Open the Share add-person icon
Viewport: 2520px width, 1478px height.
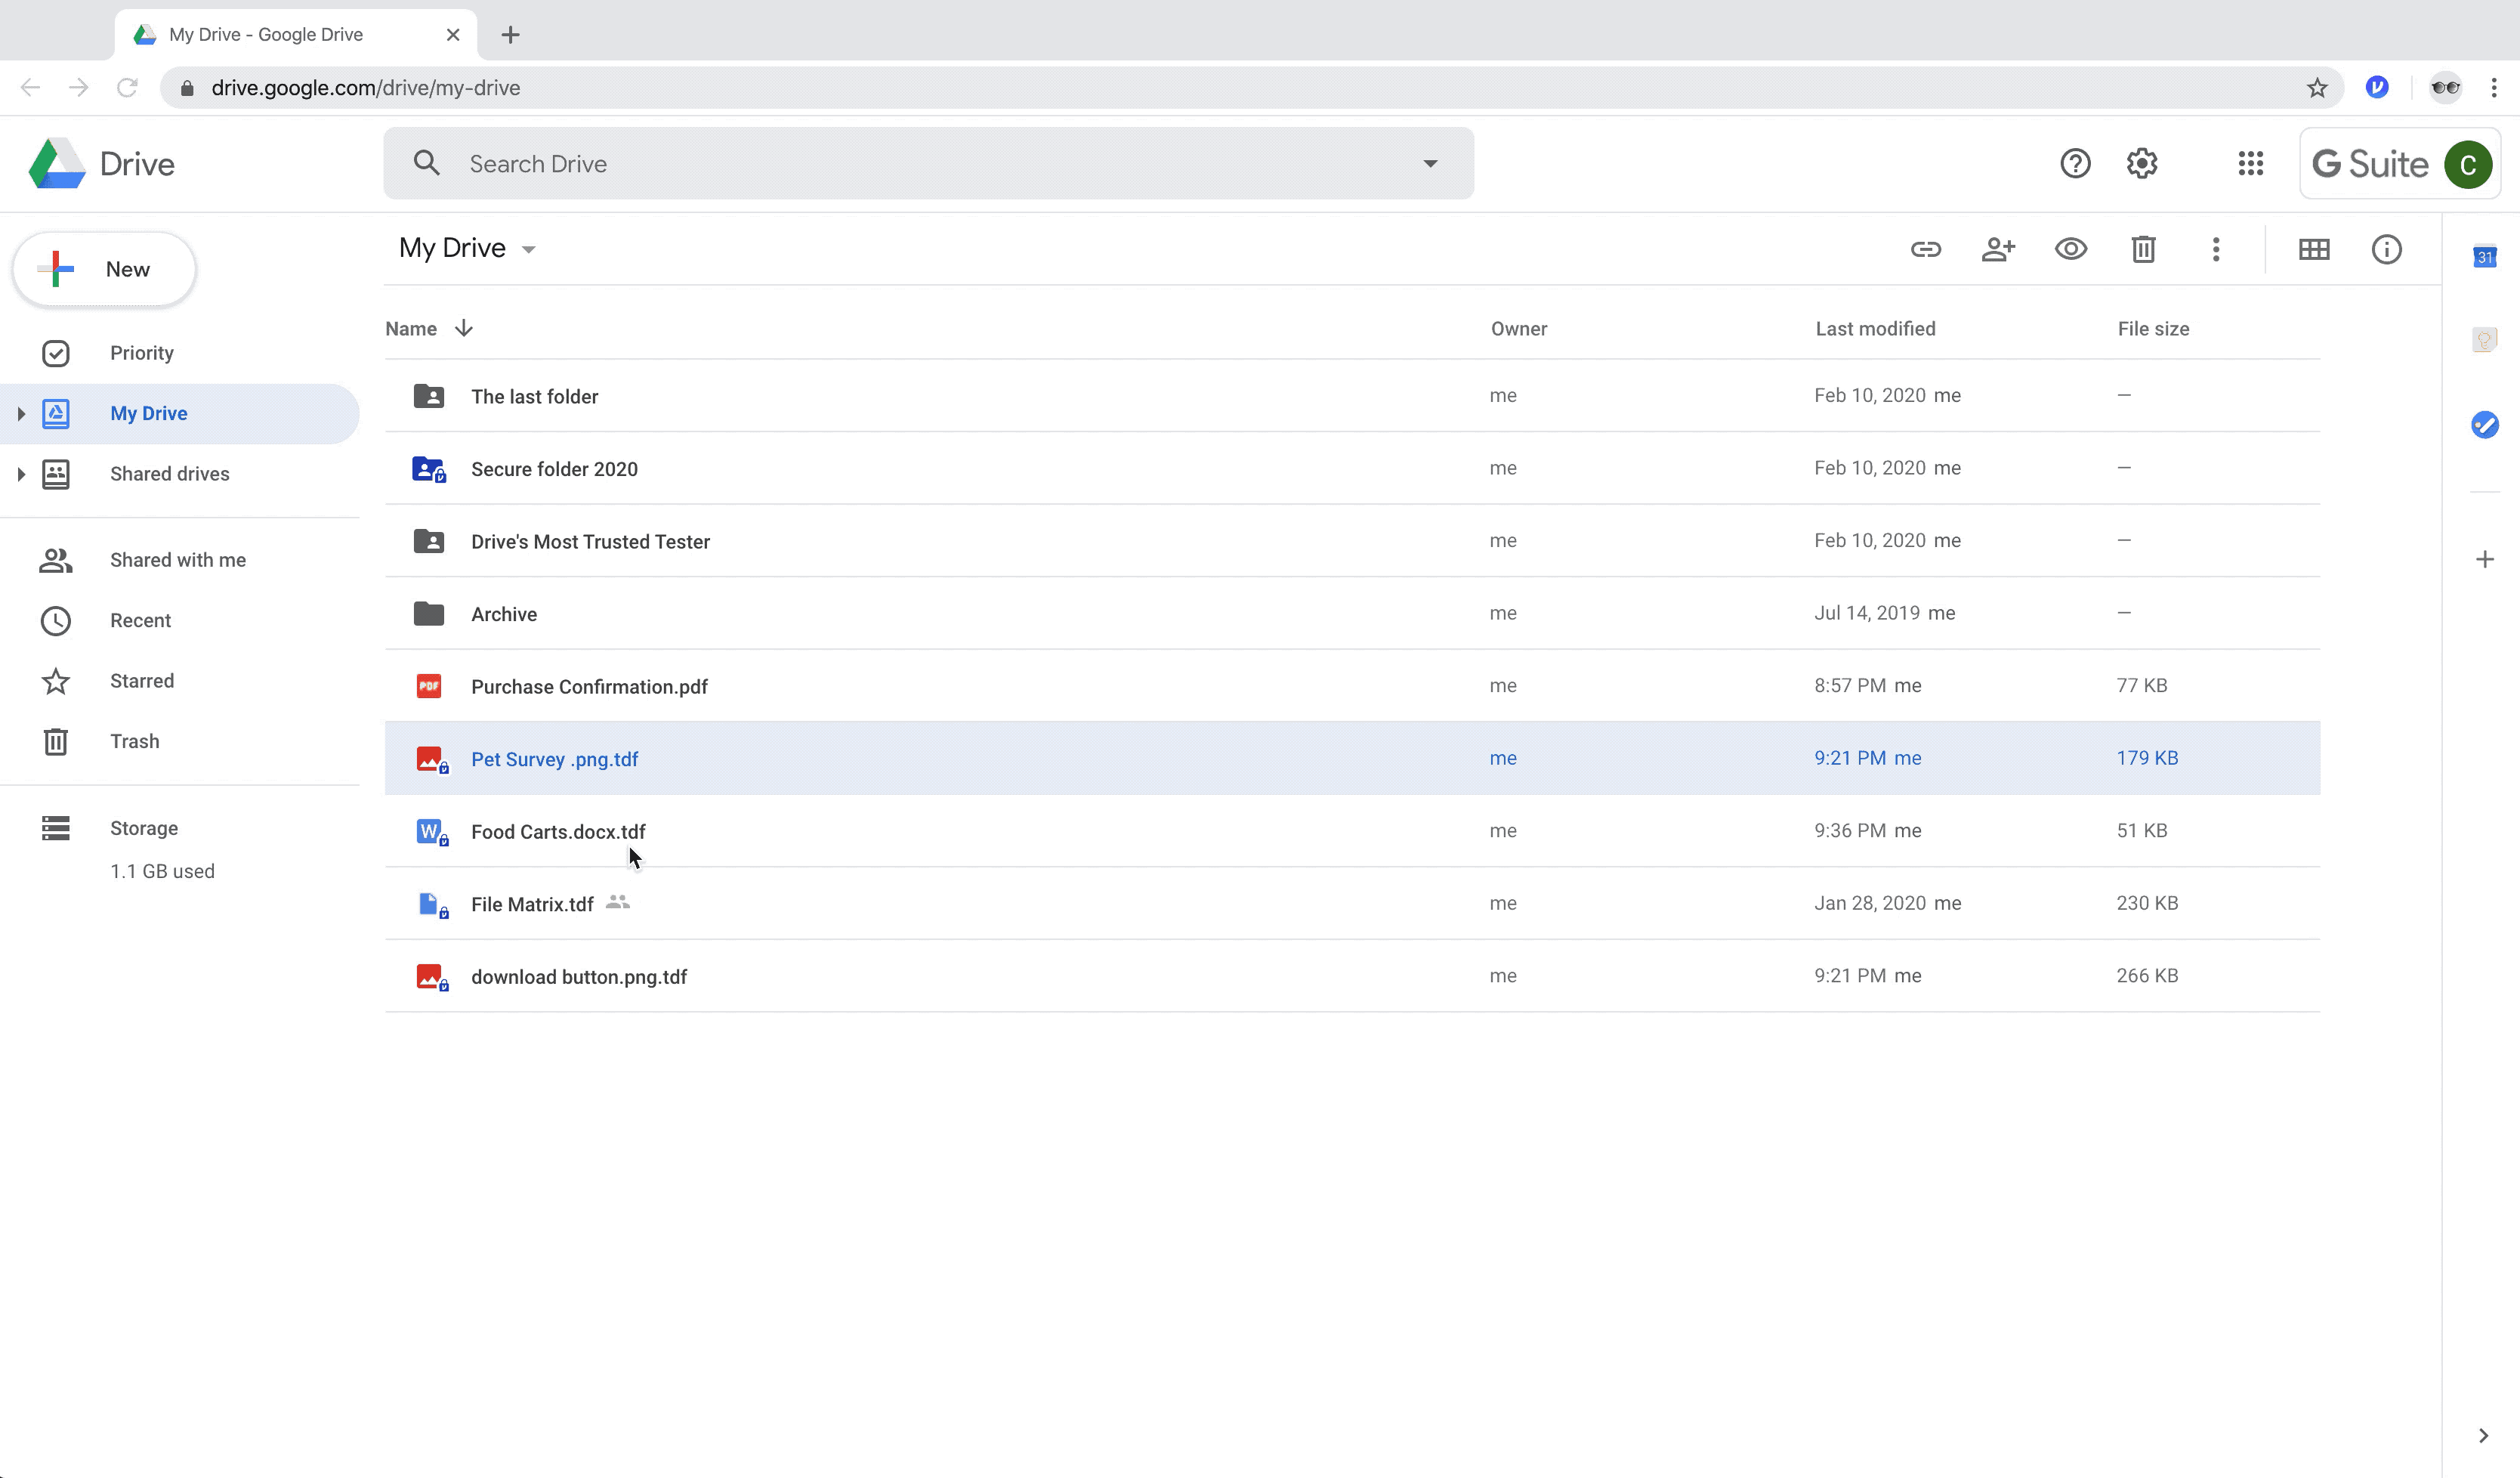[1998, 249]
